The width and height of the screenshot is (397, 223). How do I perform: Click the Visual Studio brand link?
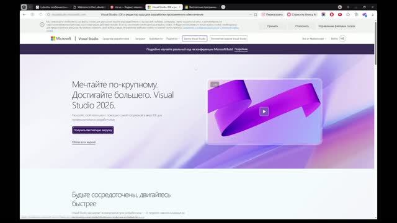[x=88, y=38]
